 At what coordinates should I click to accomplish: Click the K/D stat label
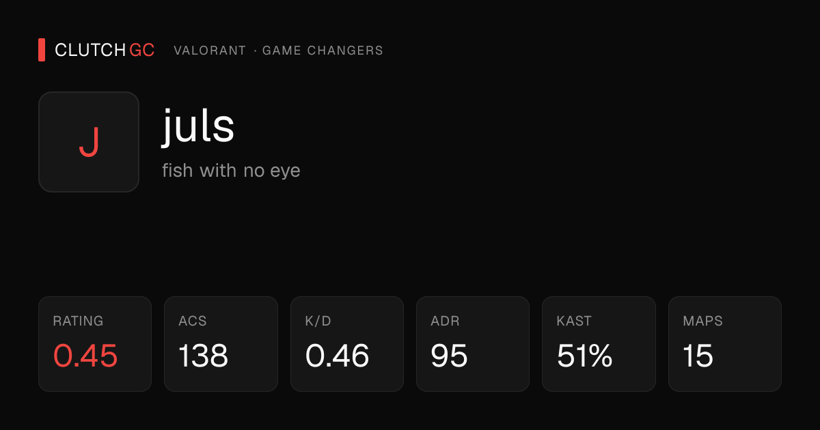point(318,321)
